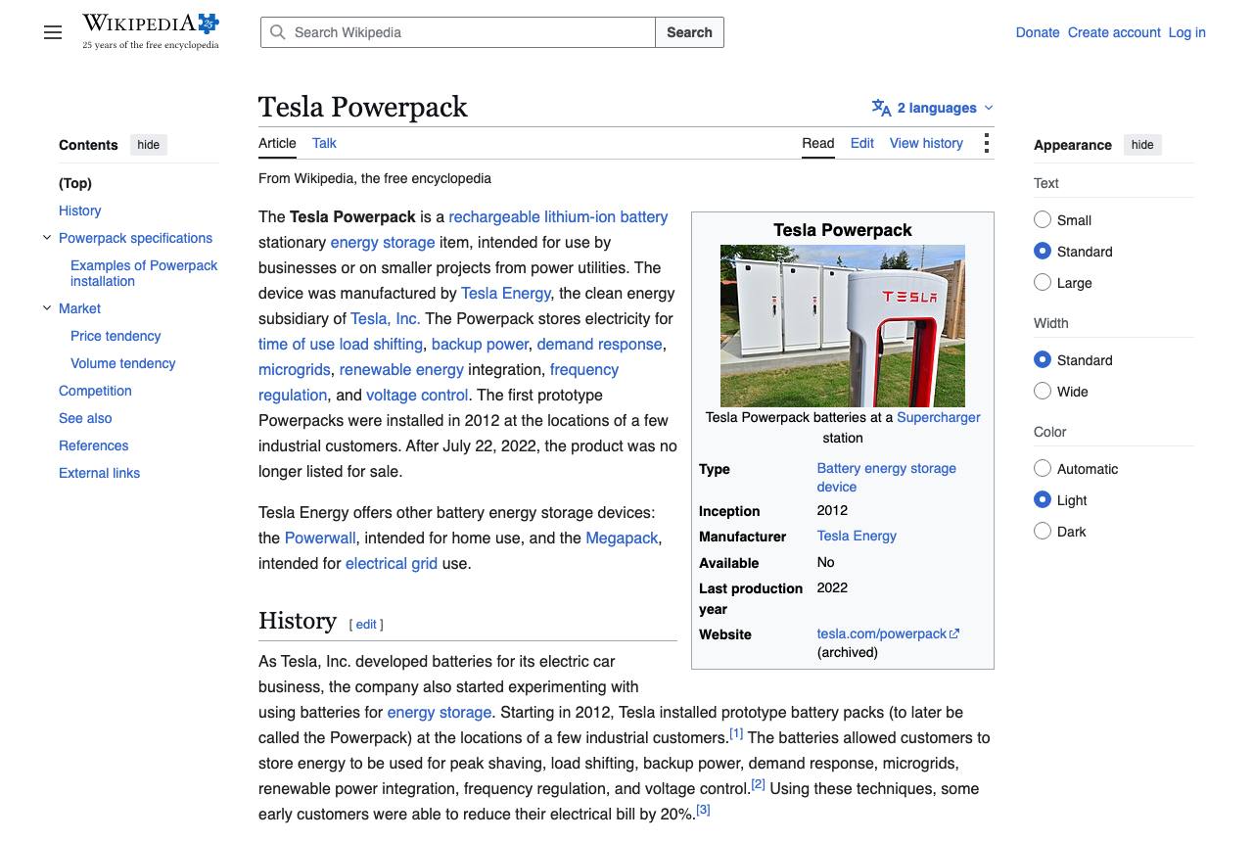Jump to (Top) in contents

(x=75, y=183)
